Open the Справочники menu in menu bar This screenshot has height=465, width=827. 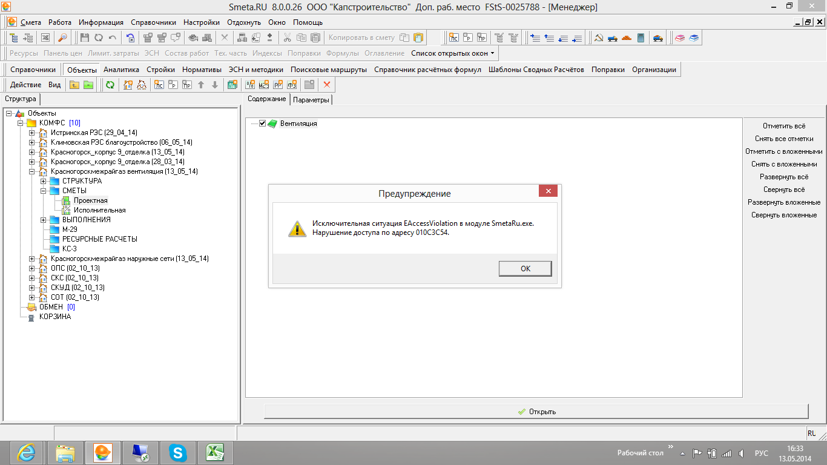(x=153, y=22)
